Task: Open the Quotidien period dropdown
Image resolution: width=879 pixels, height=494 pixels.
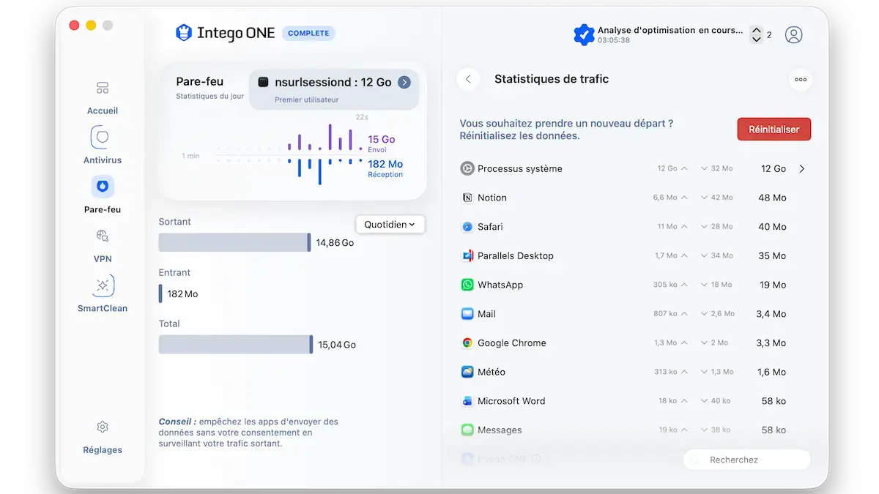Action: point(390,225)
